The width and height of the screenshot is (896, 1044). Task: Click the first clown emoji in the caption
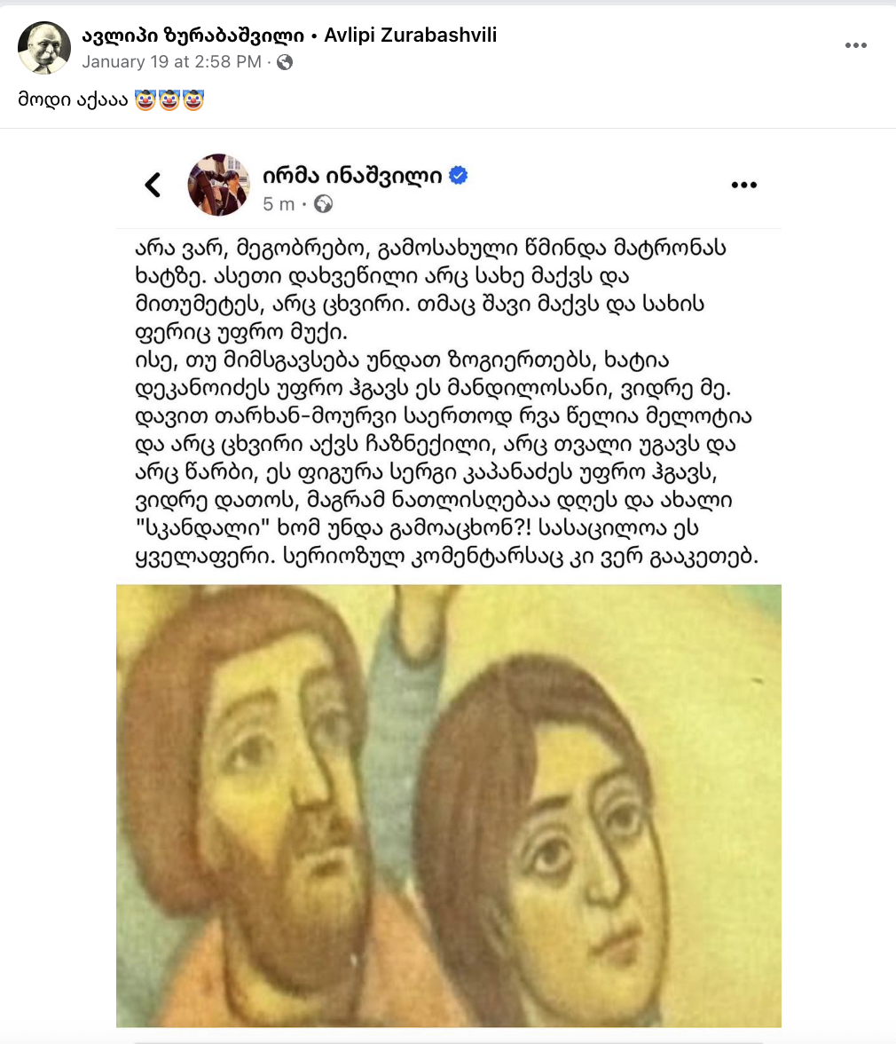pyautogui.click(x=145, y=99)
